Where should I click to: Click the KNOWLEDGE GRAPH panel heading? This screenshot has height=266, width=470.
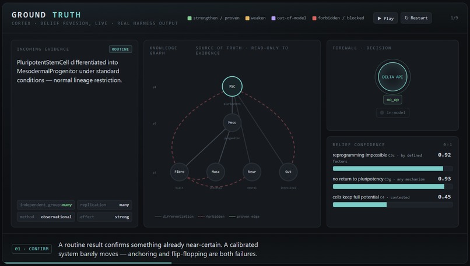click(x=163, y=50)
